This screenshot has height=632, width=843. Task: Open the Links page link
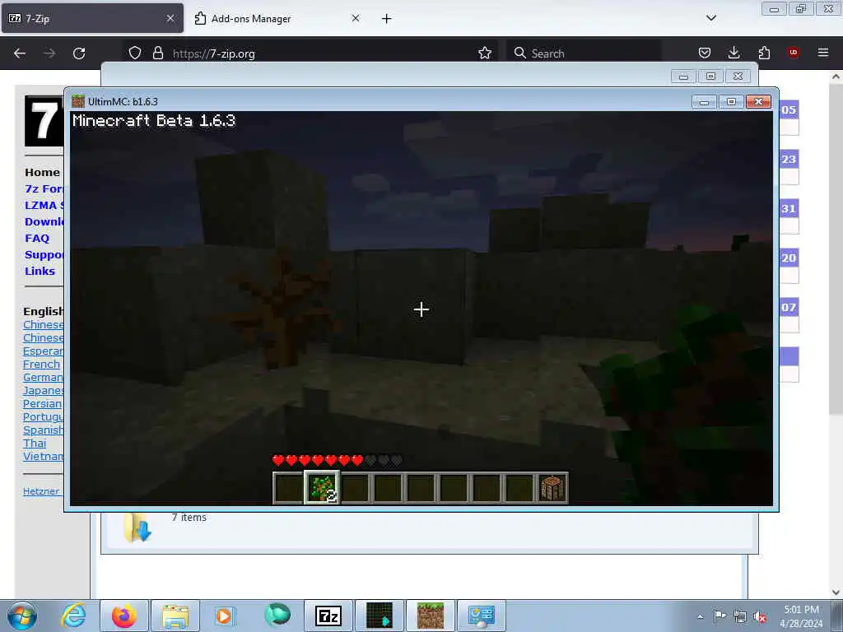(x=40, y=271)
